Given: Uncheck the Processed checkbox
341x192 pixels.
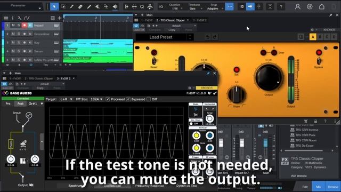Looking at the screenshot, I should pyautogui.click(x=108, y=99).
